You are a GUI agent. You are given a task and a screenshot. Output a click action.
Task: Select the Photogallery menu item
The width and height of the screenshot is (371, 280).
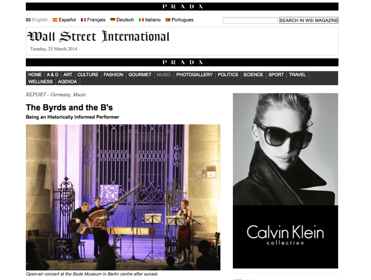pyautogui.click(x=194, y=75)
